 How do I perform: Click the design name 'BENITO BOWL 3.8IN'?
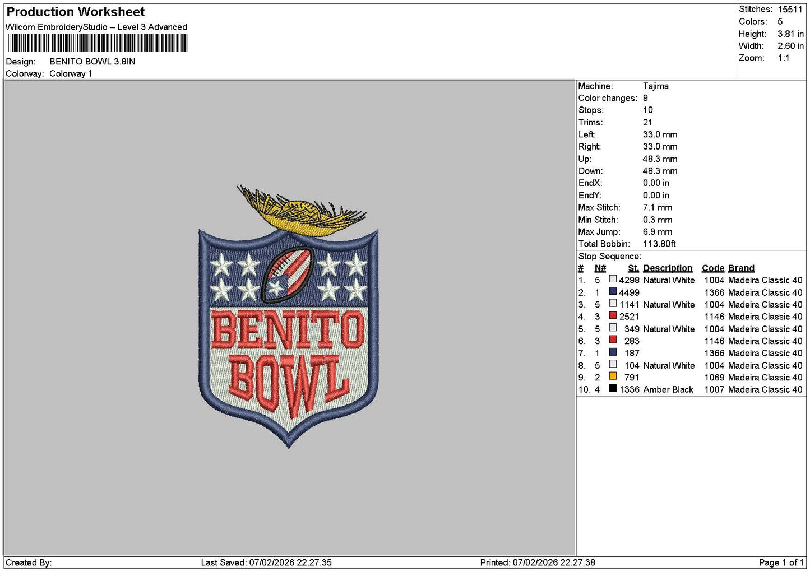[92, 62]
